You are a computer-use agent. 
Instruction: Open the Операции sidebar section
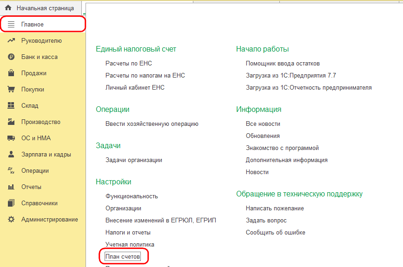(35, 171)
